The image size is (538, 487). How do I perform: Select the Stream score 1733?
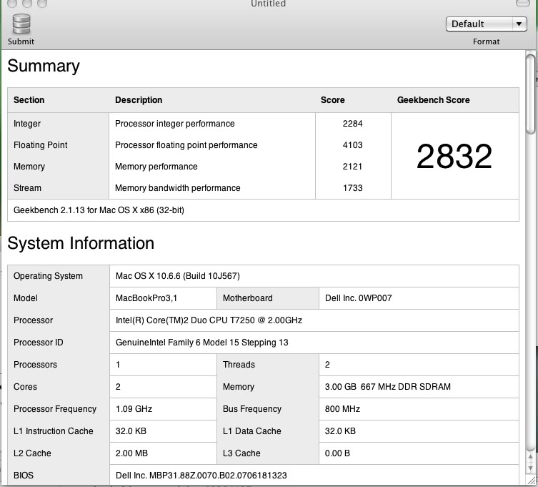pyautogui.click(x=352, y=188)
